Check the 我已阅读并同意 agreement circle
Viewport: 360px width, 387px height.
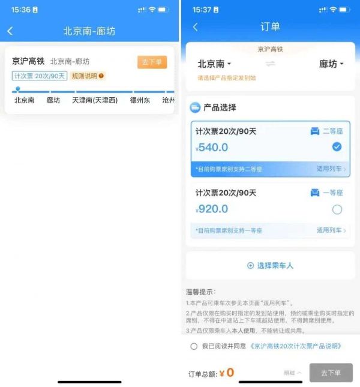(194, 346)
